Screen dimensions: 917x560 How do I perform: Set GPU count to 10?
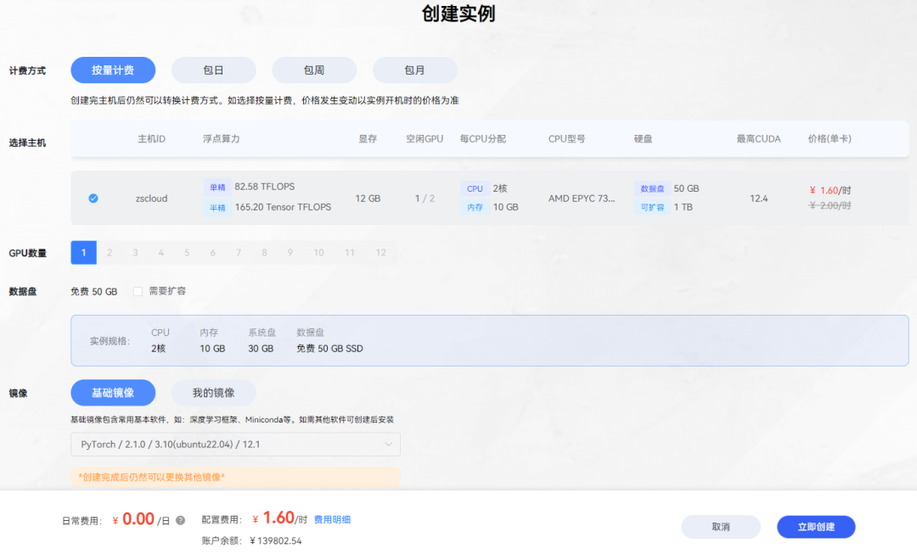(318, 253)
